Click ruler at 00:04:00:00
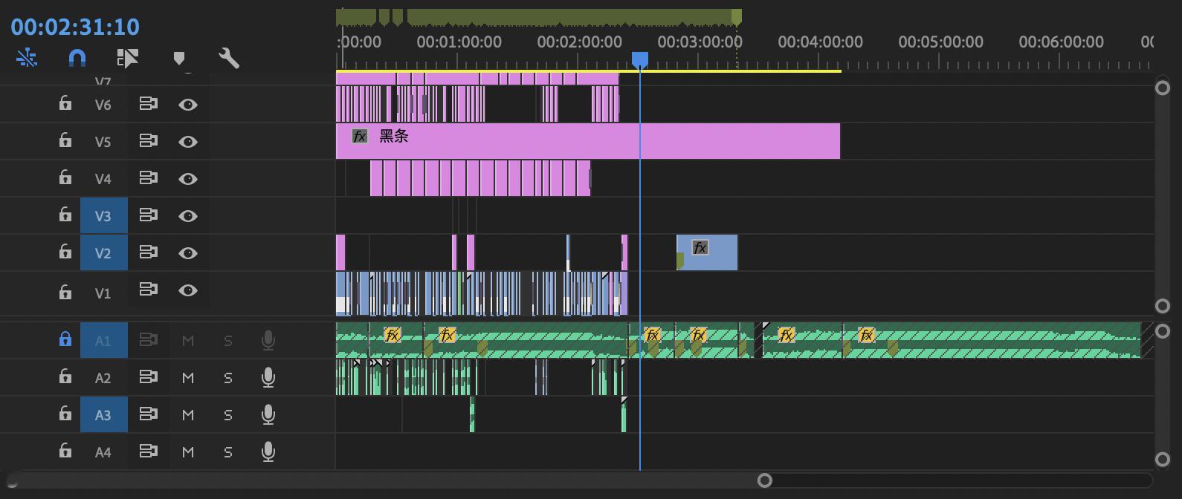Image resolution: width=1182 pixels, height=499 pixels. 821,42
